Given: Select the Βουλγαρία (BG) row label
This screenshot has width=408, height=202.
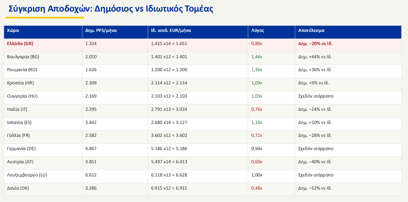Looking at the screenshot, I should pyautogui.click(x=23, y=57).
